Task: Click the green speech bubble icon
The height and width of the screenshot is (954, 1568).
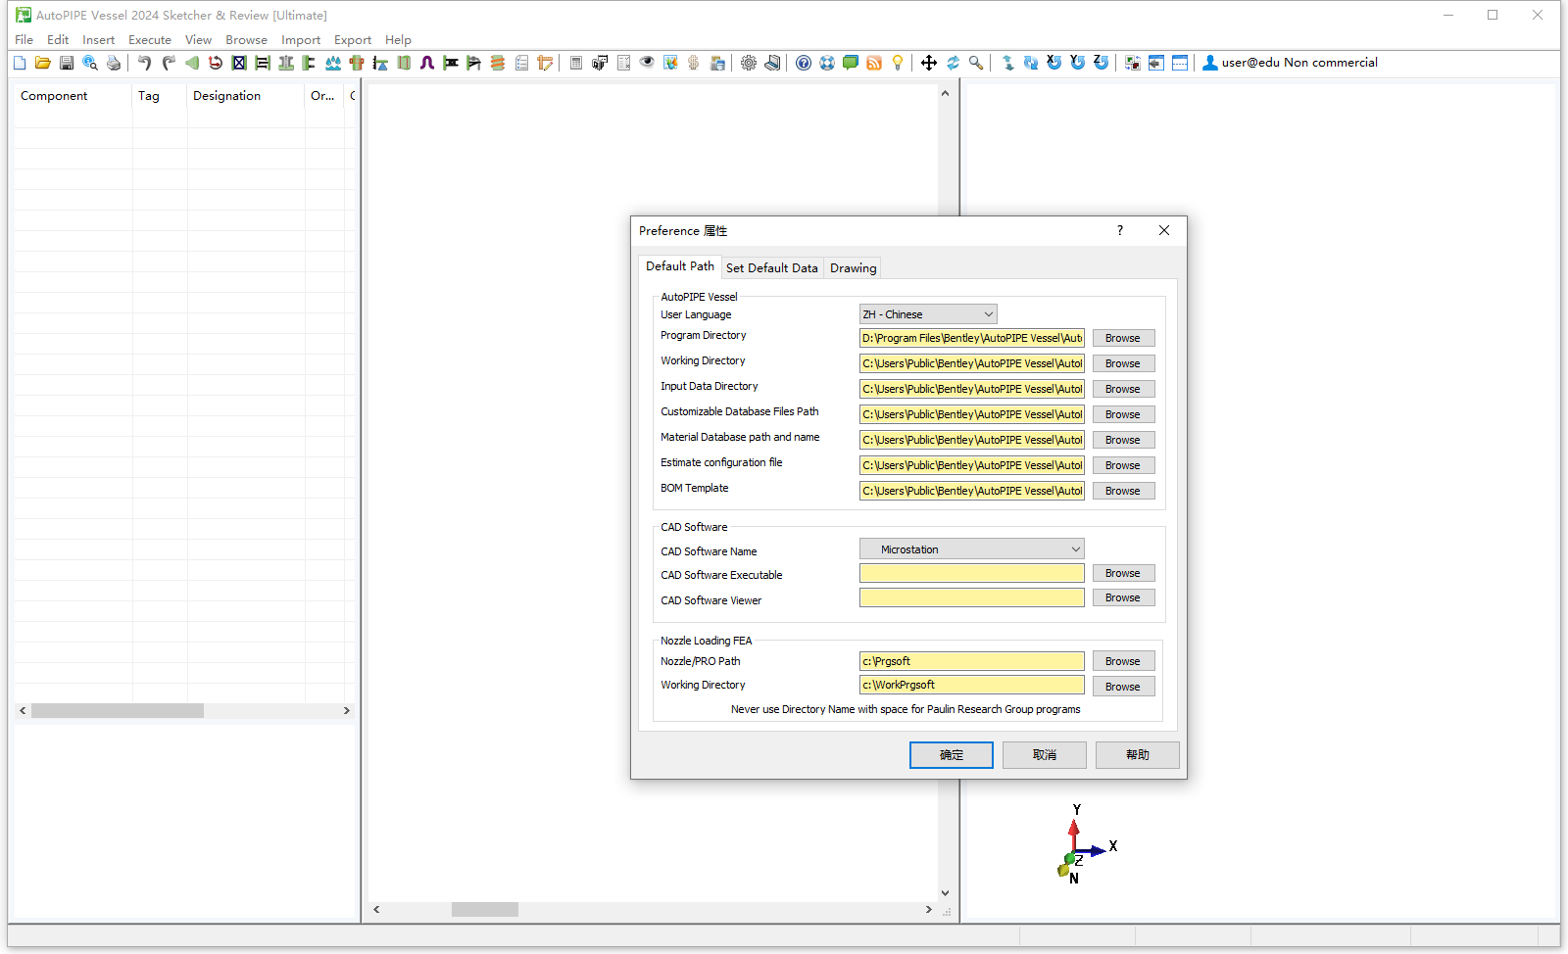Action: 851,63
